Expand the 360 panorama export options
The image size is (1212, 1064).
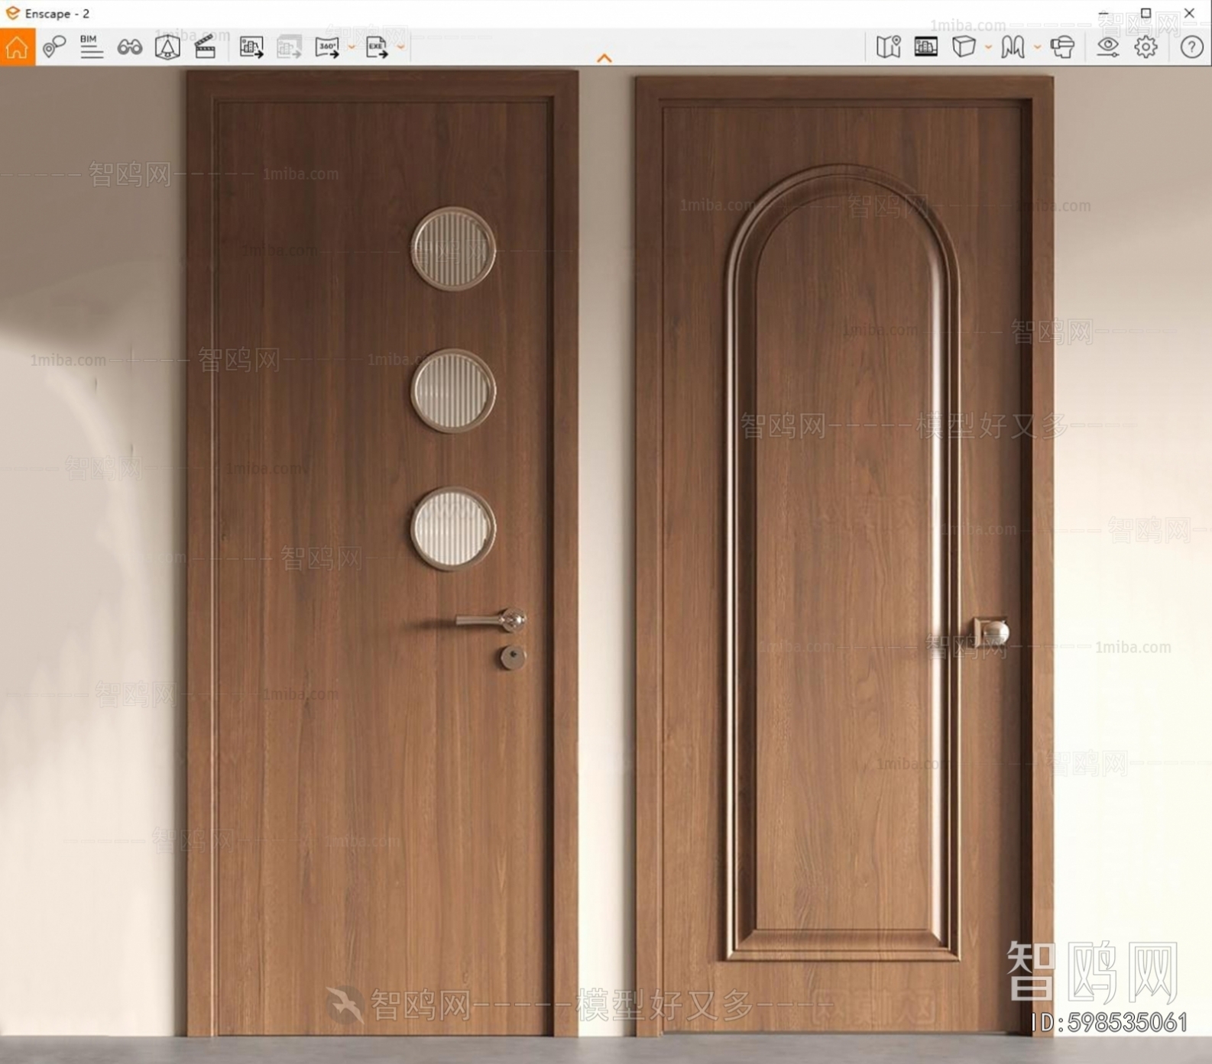(x=352, y=47)
